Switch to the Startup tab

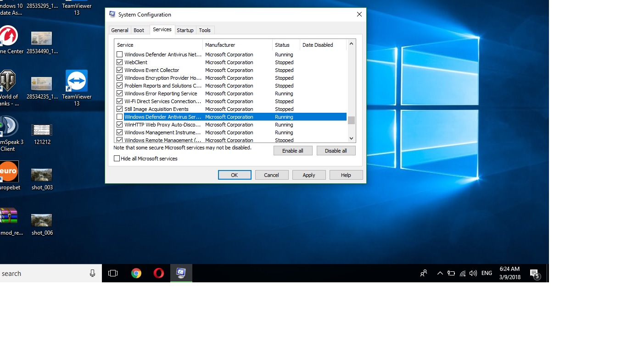pos(185,30)
